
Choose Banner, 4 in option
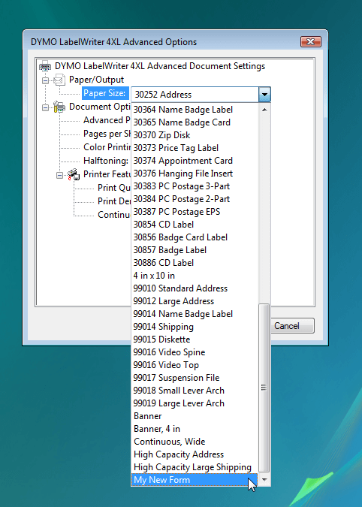195,429
